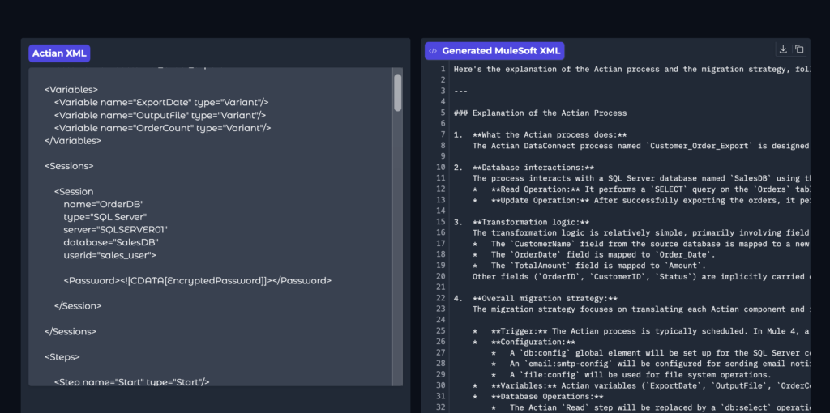This screenshot has height=413, width=830.
Task: Click the "Read Operation" bullet line
Action: 641,189
